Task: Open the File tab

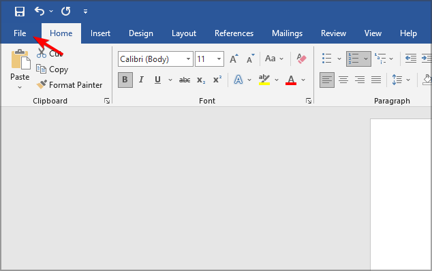Action: tap(20, 33)
